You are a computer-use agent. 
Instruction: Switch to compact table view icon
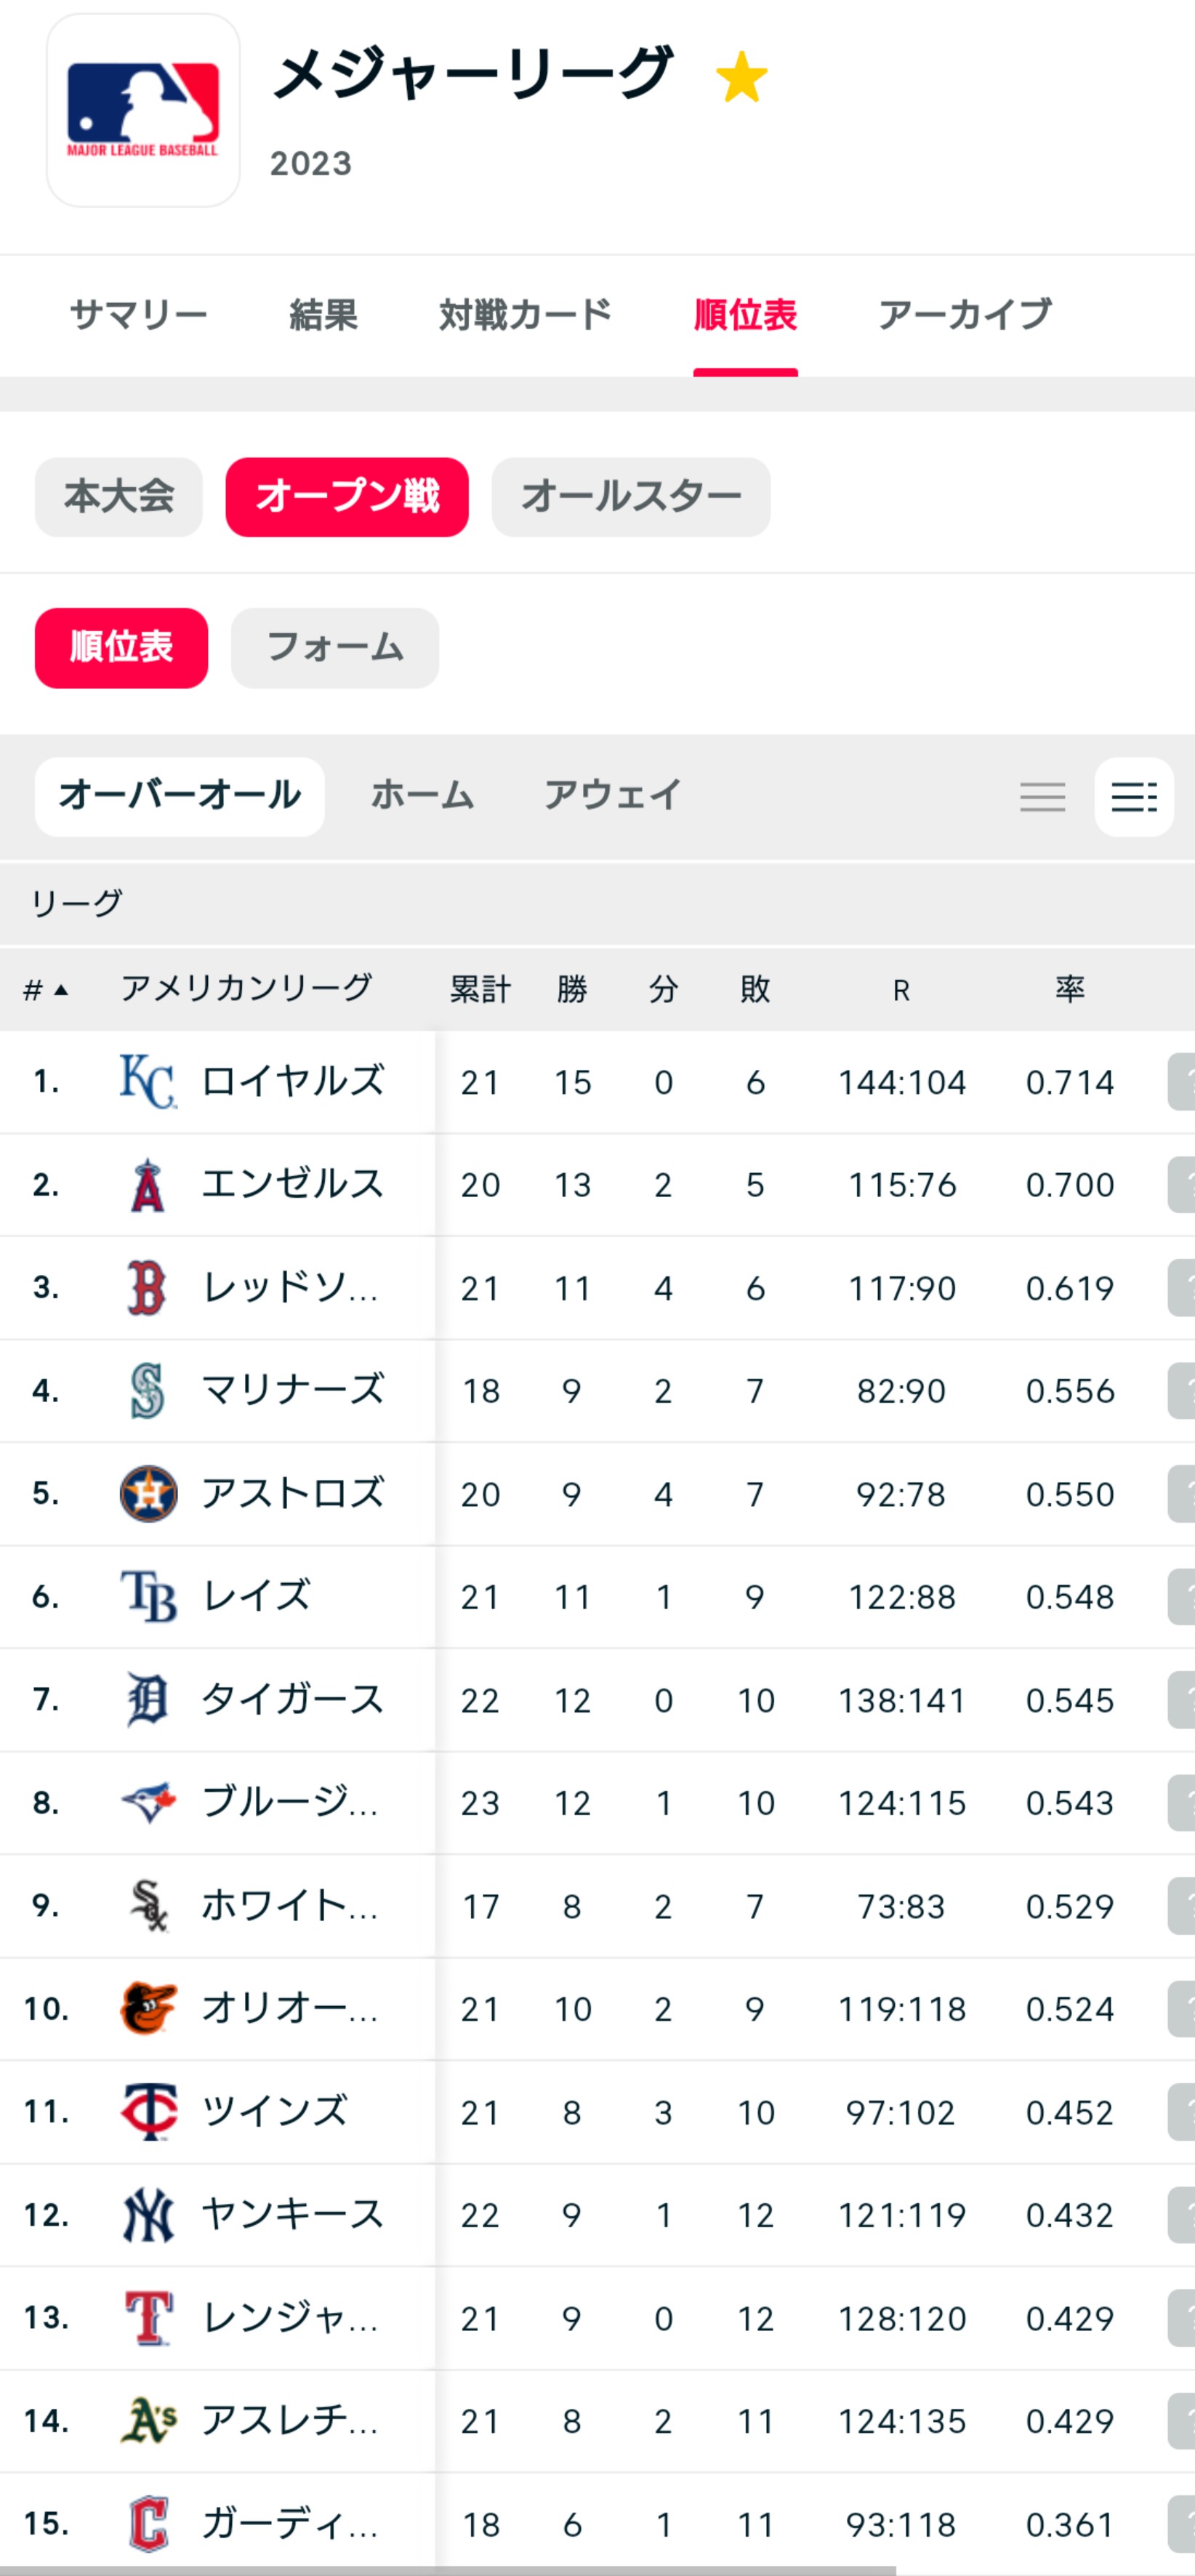pos(1042,797)
